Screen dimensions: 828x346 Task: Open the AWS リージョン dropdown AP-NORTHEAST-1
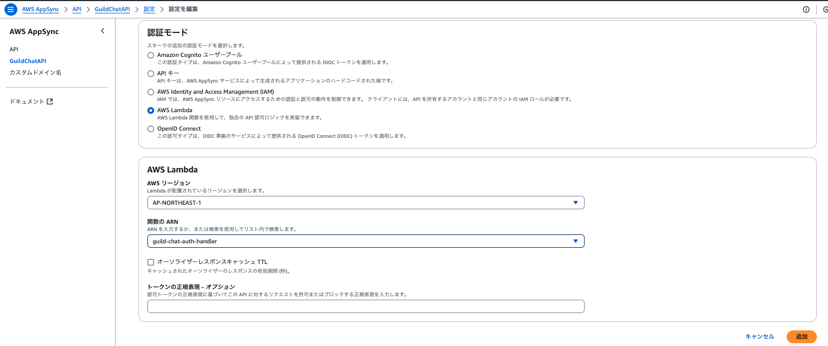(366, 203)
